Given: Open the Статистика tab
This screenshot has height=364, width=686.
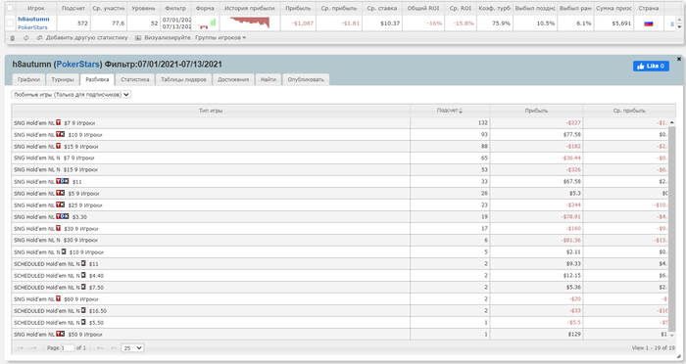Looking at the screenshot, I should (x=135, y=79).
